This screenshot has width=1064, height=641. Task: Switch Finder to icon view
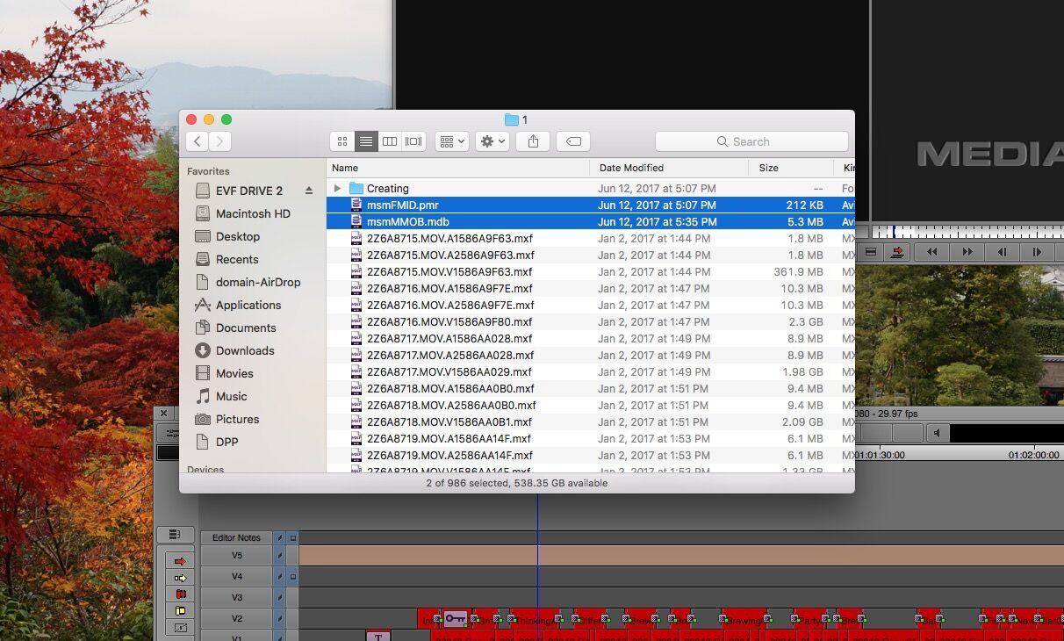tap(342, 141)
